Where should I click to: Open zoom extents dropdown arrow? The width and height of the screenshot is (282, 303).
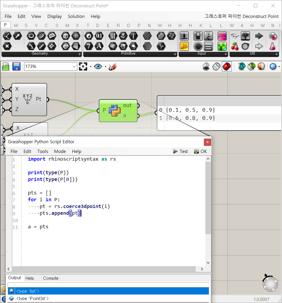click(90, 67)
